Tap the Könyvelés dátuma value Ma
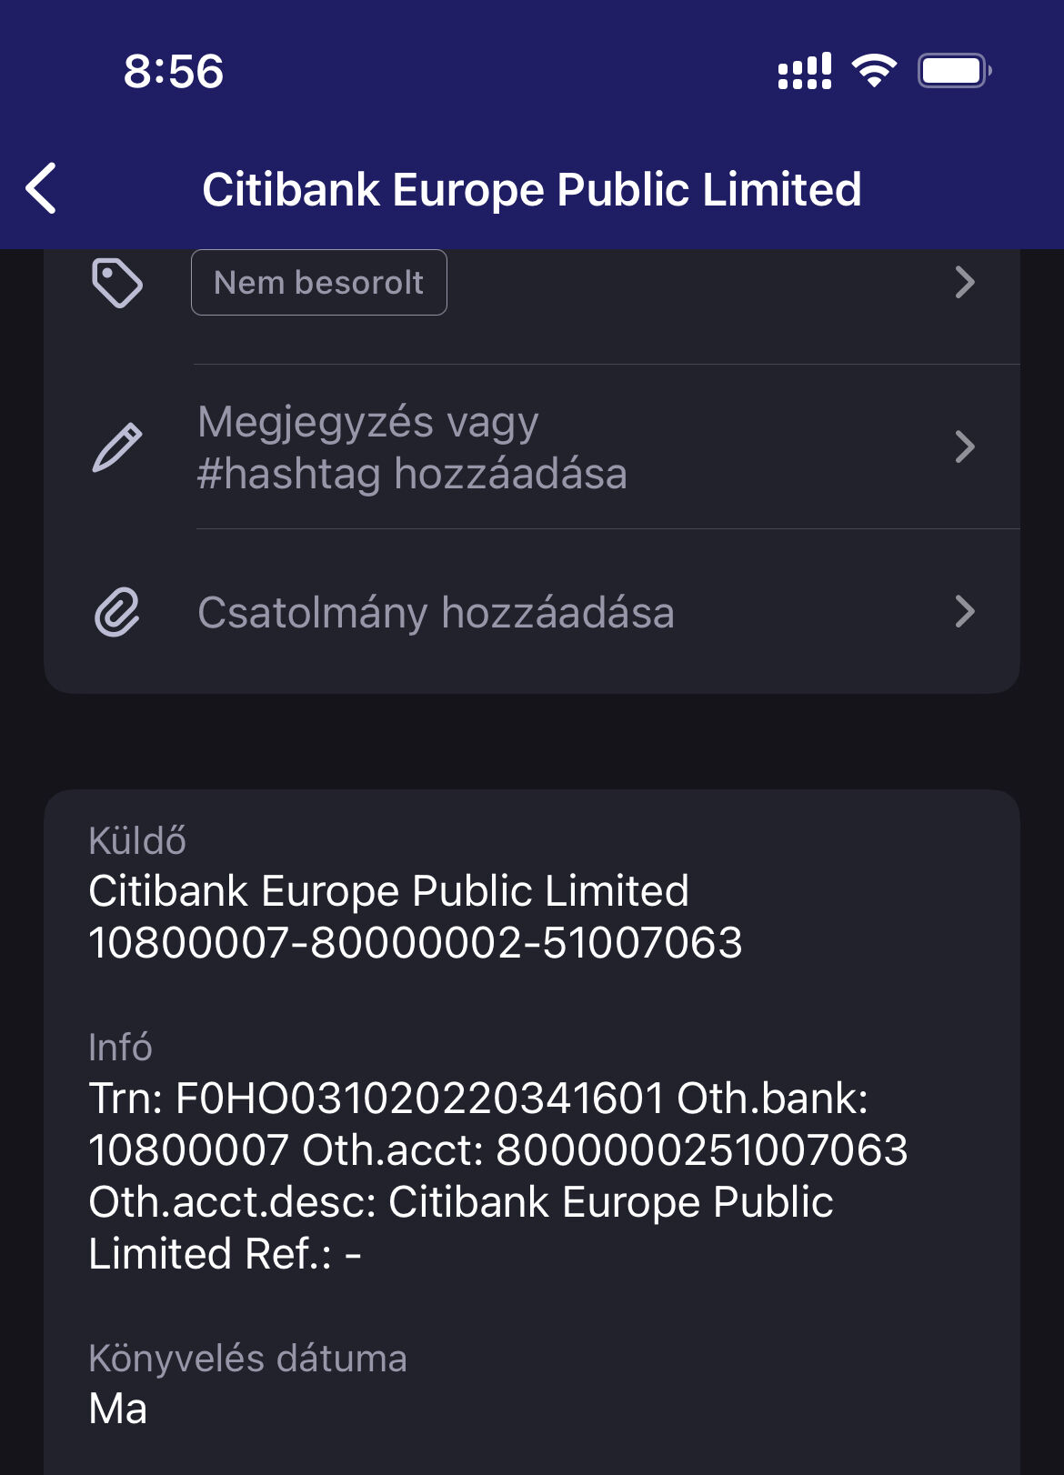 tap(118, 1409)
